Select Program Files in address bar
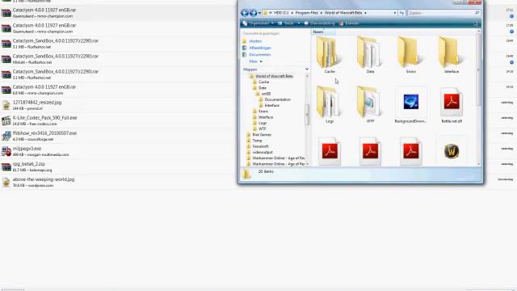517x291 pixels. pyautogui.click(x=306, y=13)
